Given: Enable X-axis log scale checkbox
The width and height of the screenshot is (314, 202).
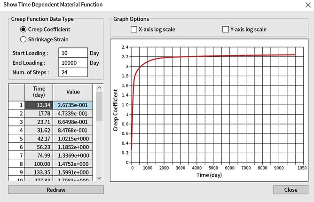Looking at the screenshot, I should pyautogui.click(x=134, y=30).
